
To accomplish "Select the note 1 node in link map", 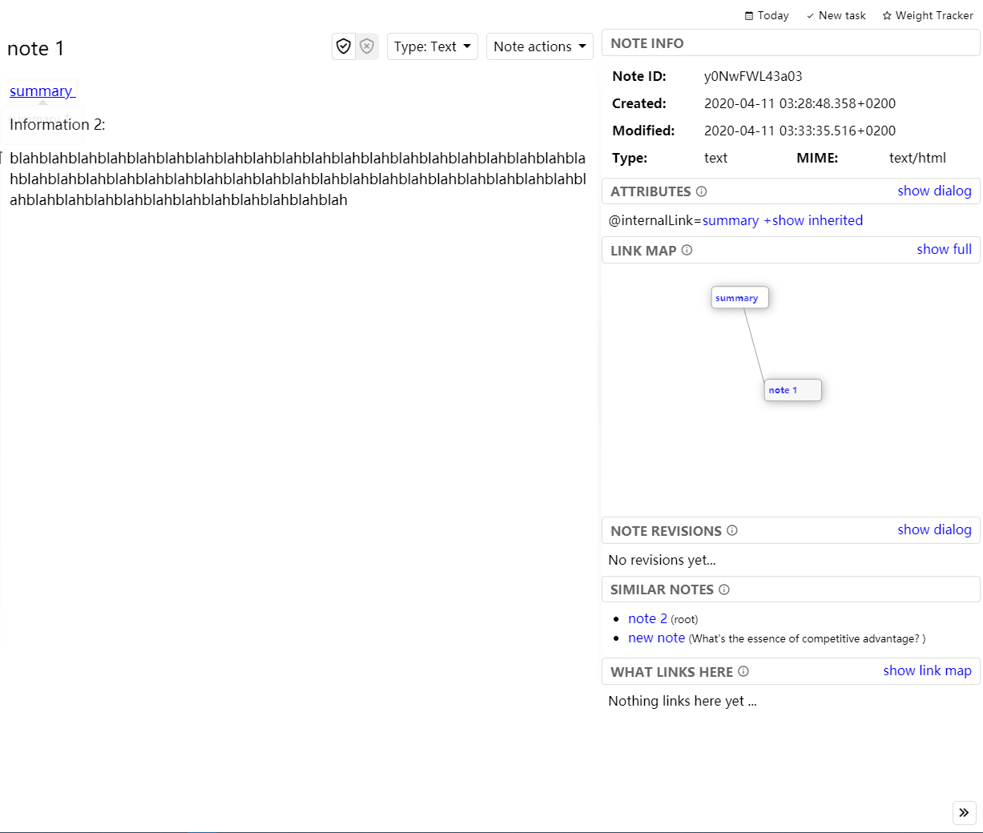I will coord(792,390).
